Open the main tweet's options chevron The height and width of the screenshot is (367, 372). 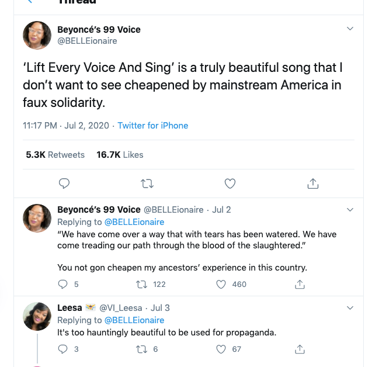pyautogui.click(x=350, y=29)
